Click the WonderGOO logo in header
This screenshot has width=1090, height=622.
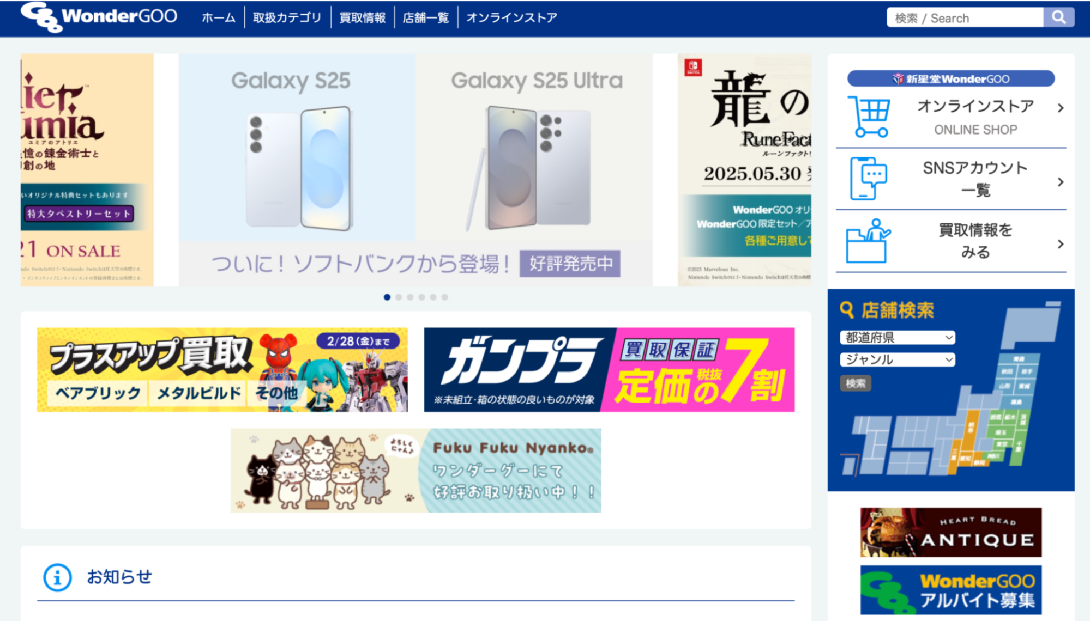pyautogui.click(x=99, y=17)
